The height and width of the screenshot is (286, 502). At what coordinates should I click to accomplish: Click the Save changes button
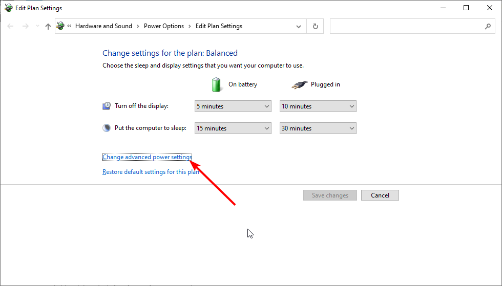click(330, 195)
